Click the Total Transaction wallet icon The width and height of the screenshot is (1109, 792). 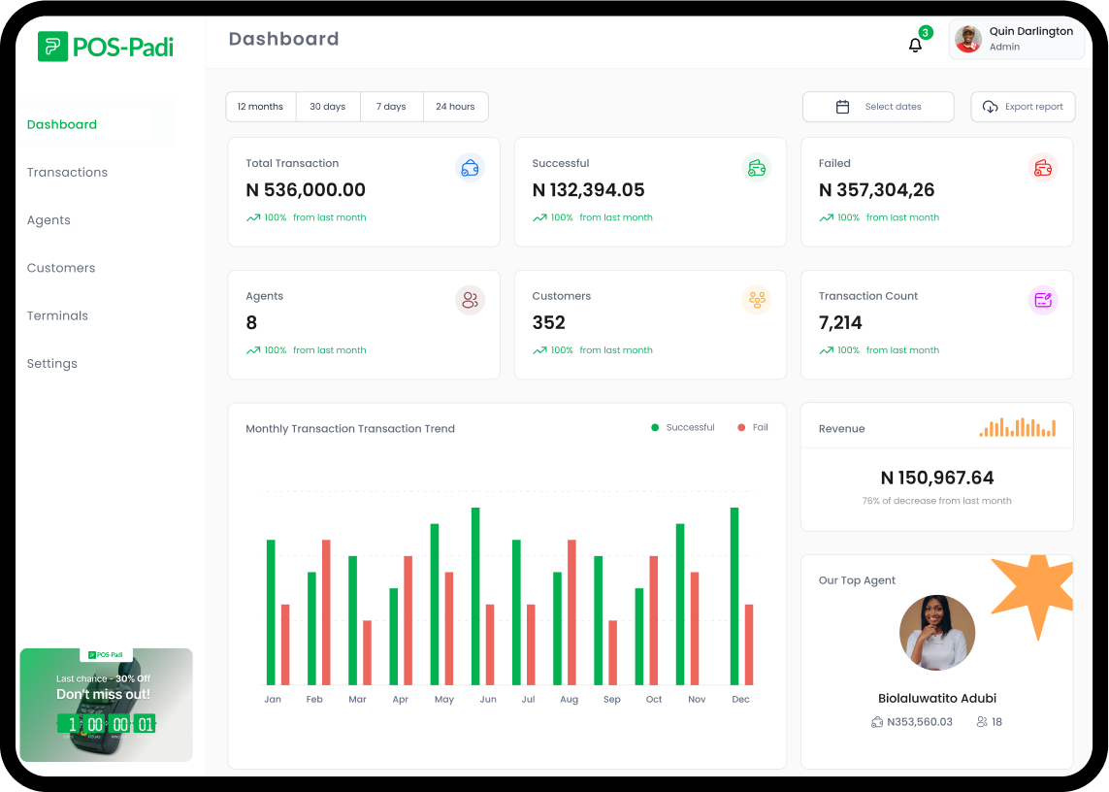470,168
